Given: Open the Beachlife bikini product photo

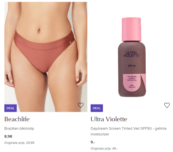Looking at the screenshot, I should pyautogui.click(x=46, y=57).
